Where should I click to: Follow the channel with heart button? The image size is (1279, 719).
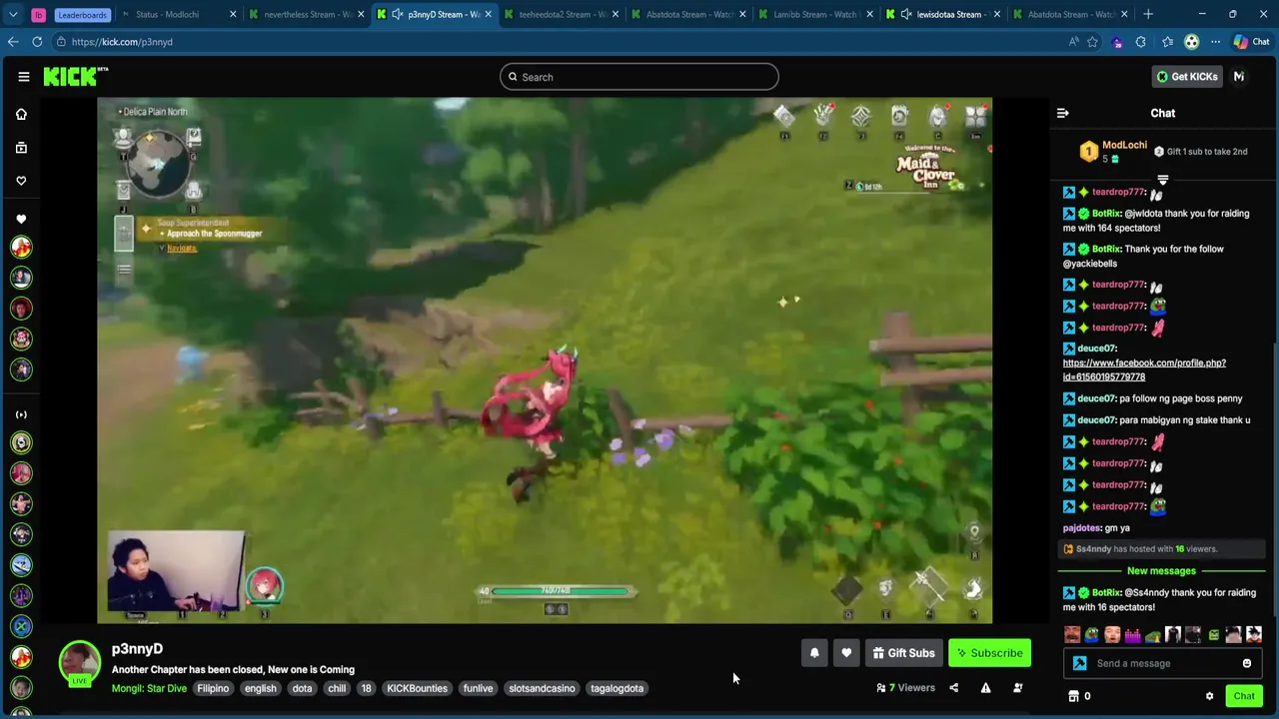click(x=846, y=653)
